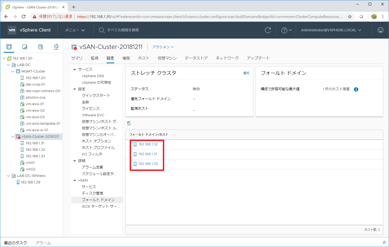Open the アクション dropdown menu
389x247 pixels.
pyautogui.click(x=163, y=47)
